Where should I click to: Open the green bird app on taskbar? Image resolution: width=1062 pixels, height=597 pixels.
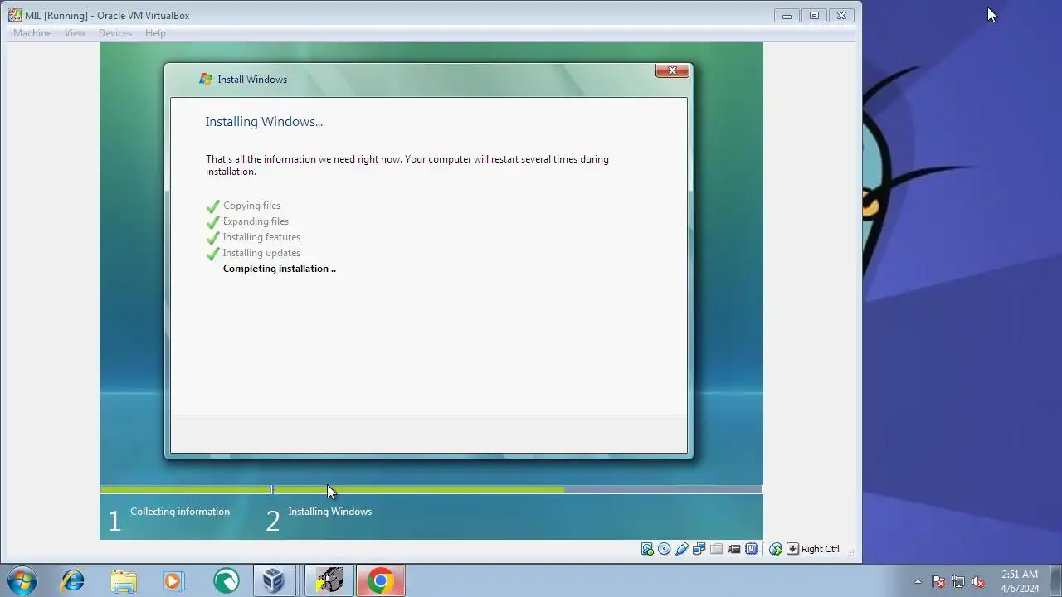point(226,580)
